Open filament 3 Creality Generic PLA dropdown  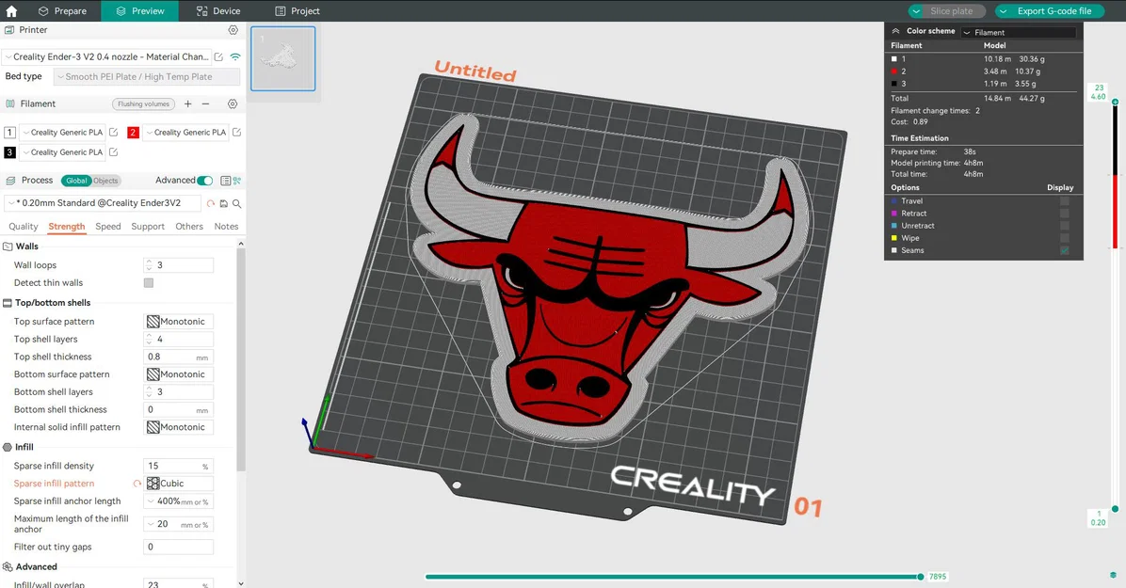pos(62,152)
